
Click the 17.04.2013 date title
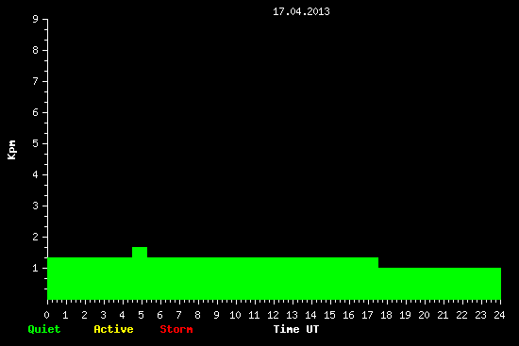tap(301, 11)
